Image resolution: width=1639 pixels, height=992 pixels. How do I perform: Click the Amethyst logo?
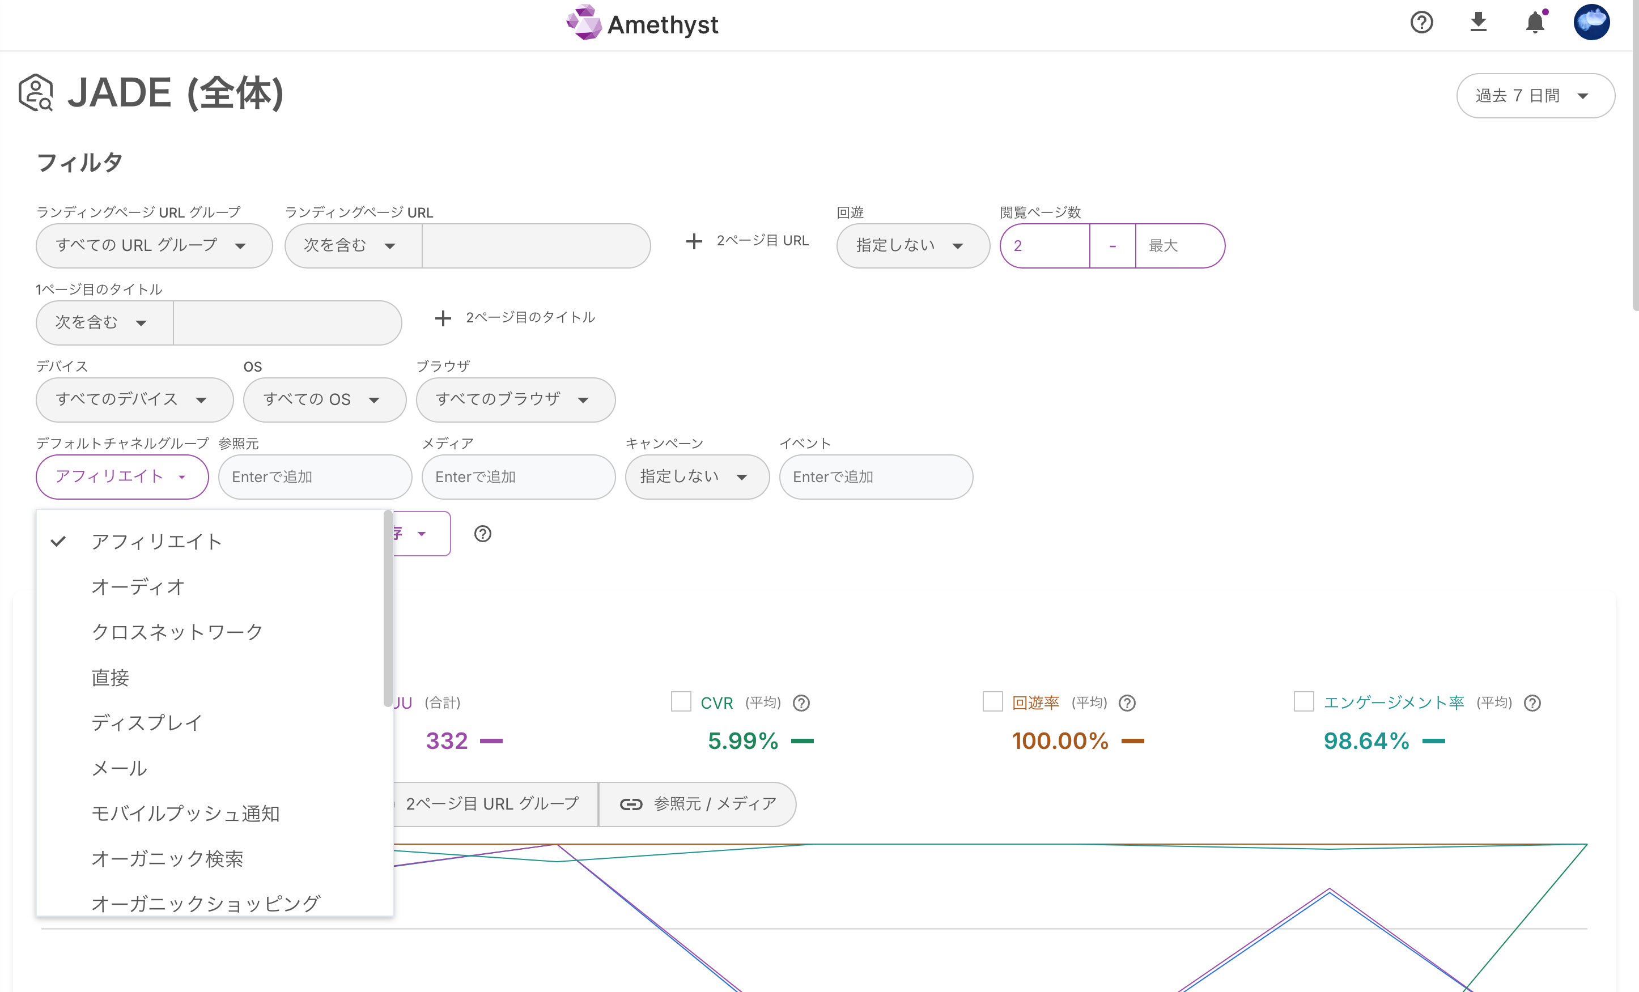pyautogui.click(x=643, y=24)
